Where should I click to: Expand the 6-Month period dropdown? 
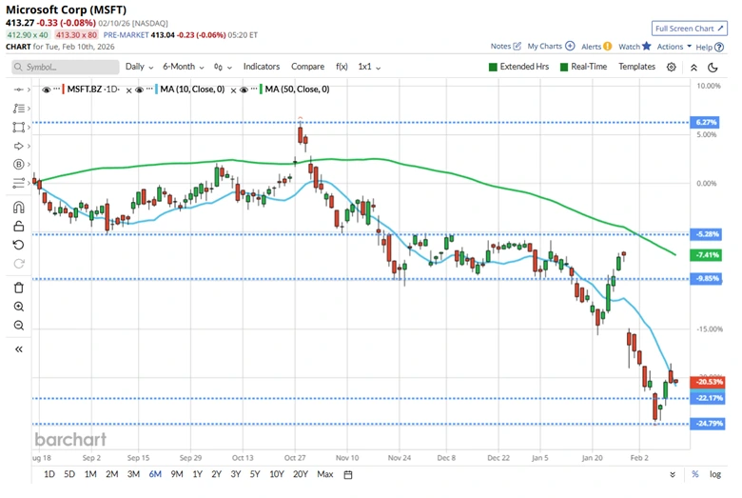point(183,67)
